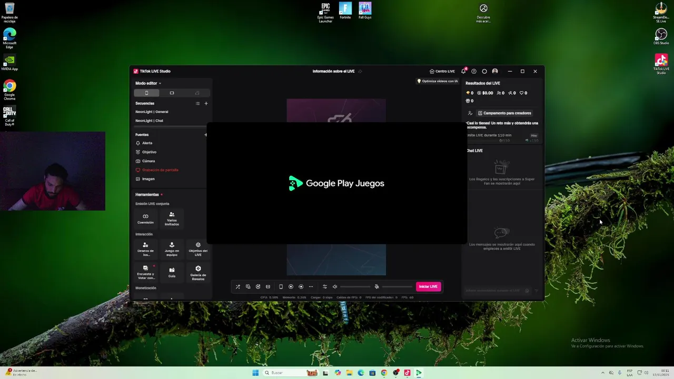Click the taskbar Buscar search box
This screenshot has width=674, height=379.
coord(291,373)
